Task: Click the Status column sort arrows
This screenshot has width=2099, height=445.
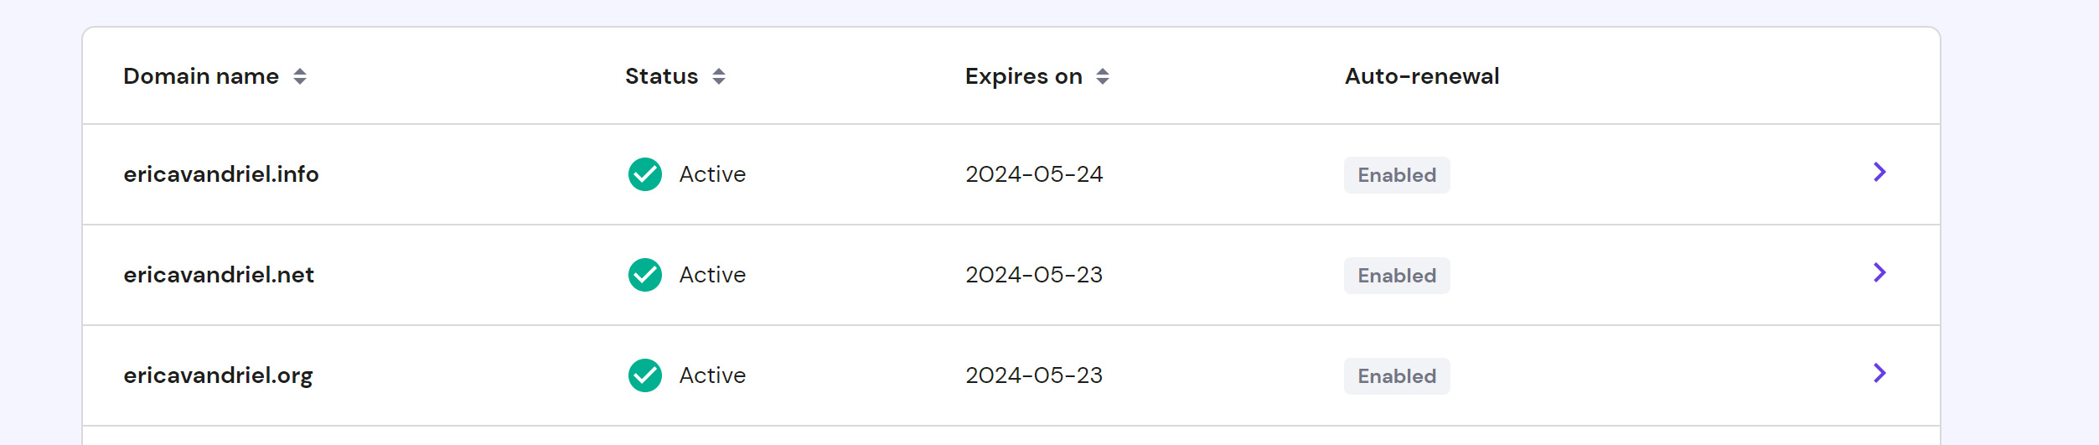Action: pyautogui.click(x=719, y=77)
